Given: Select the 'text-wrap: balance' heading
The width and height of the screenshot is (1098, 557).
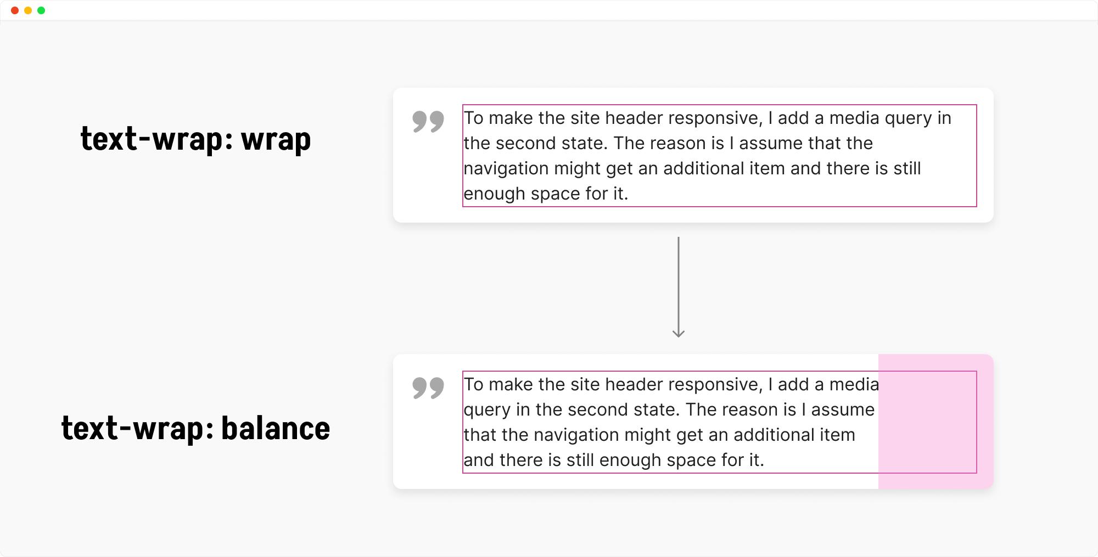Looking at the screenshot, I should tap(195, 428).
